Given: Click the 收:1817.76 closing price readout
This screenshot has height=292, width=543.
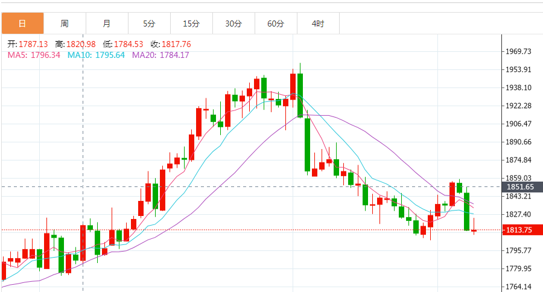Looking at the screenshot, I should click(x=171, y=44).
